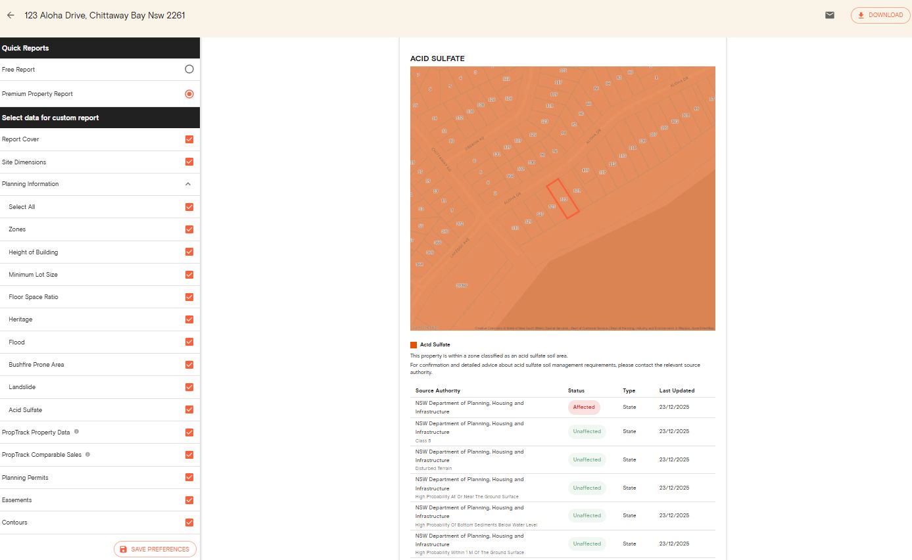Click the Type column header

tap(629, 391)
